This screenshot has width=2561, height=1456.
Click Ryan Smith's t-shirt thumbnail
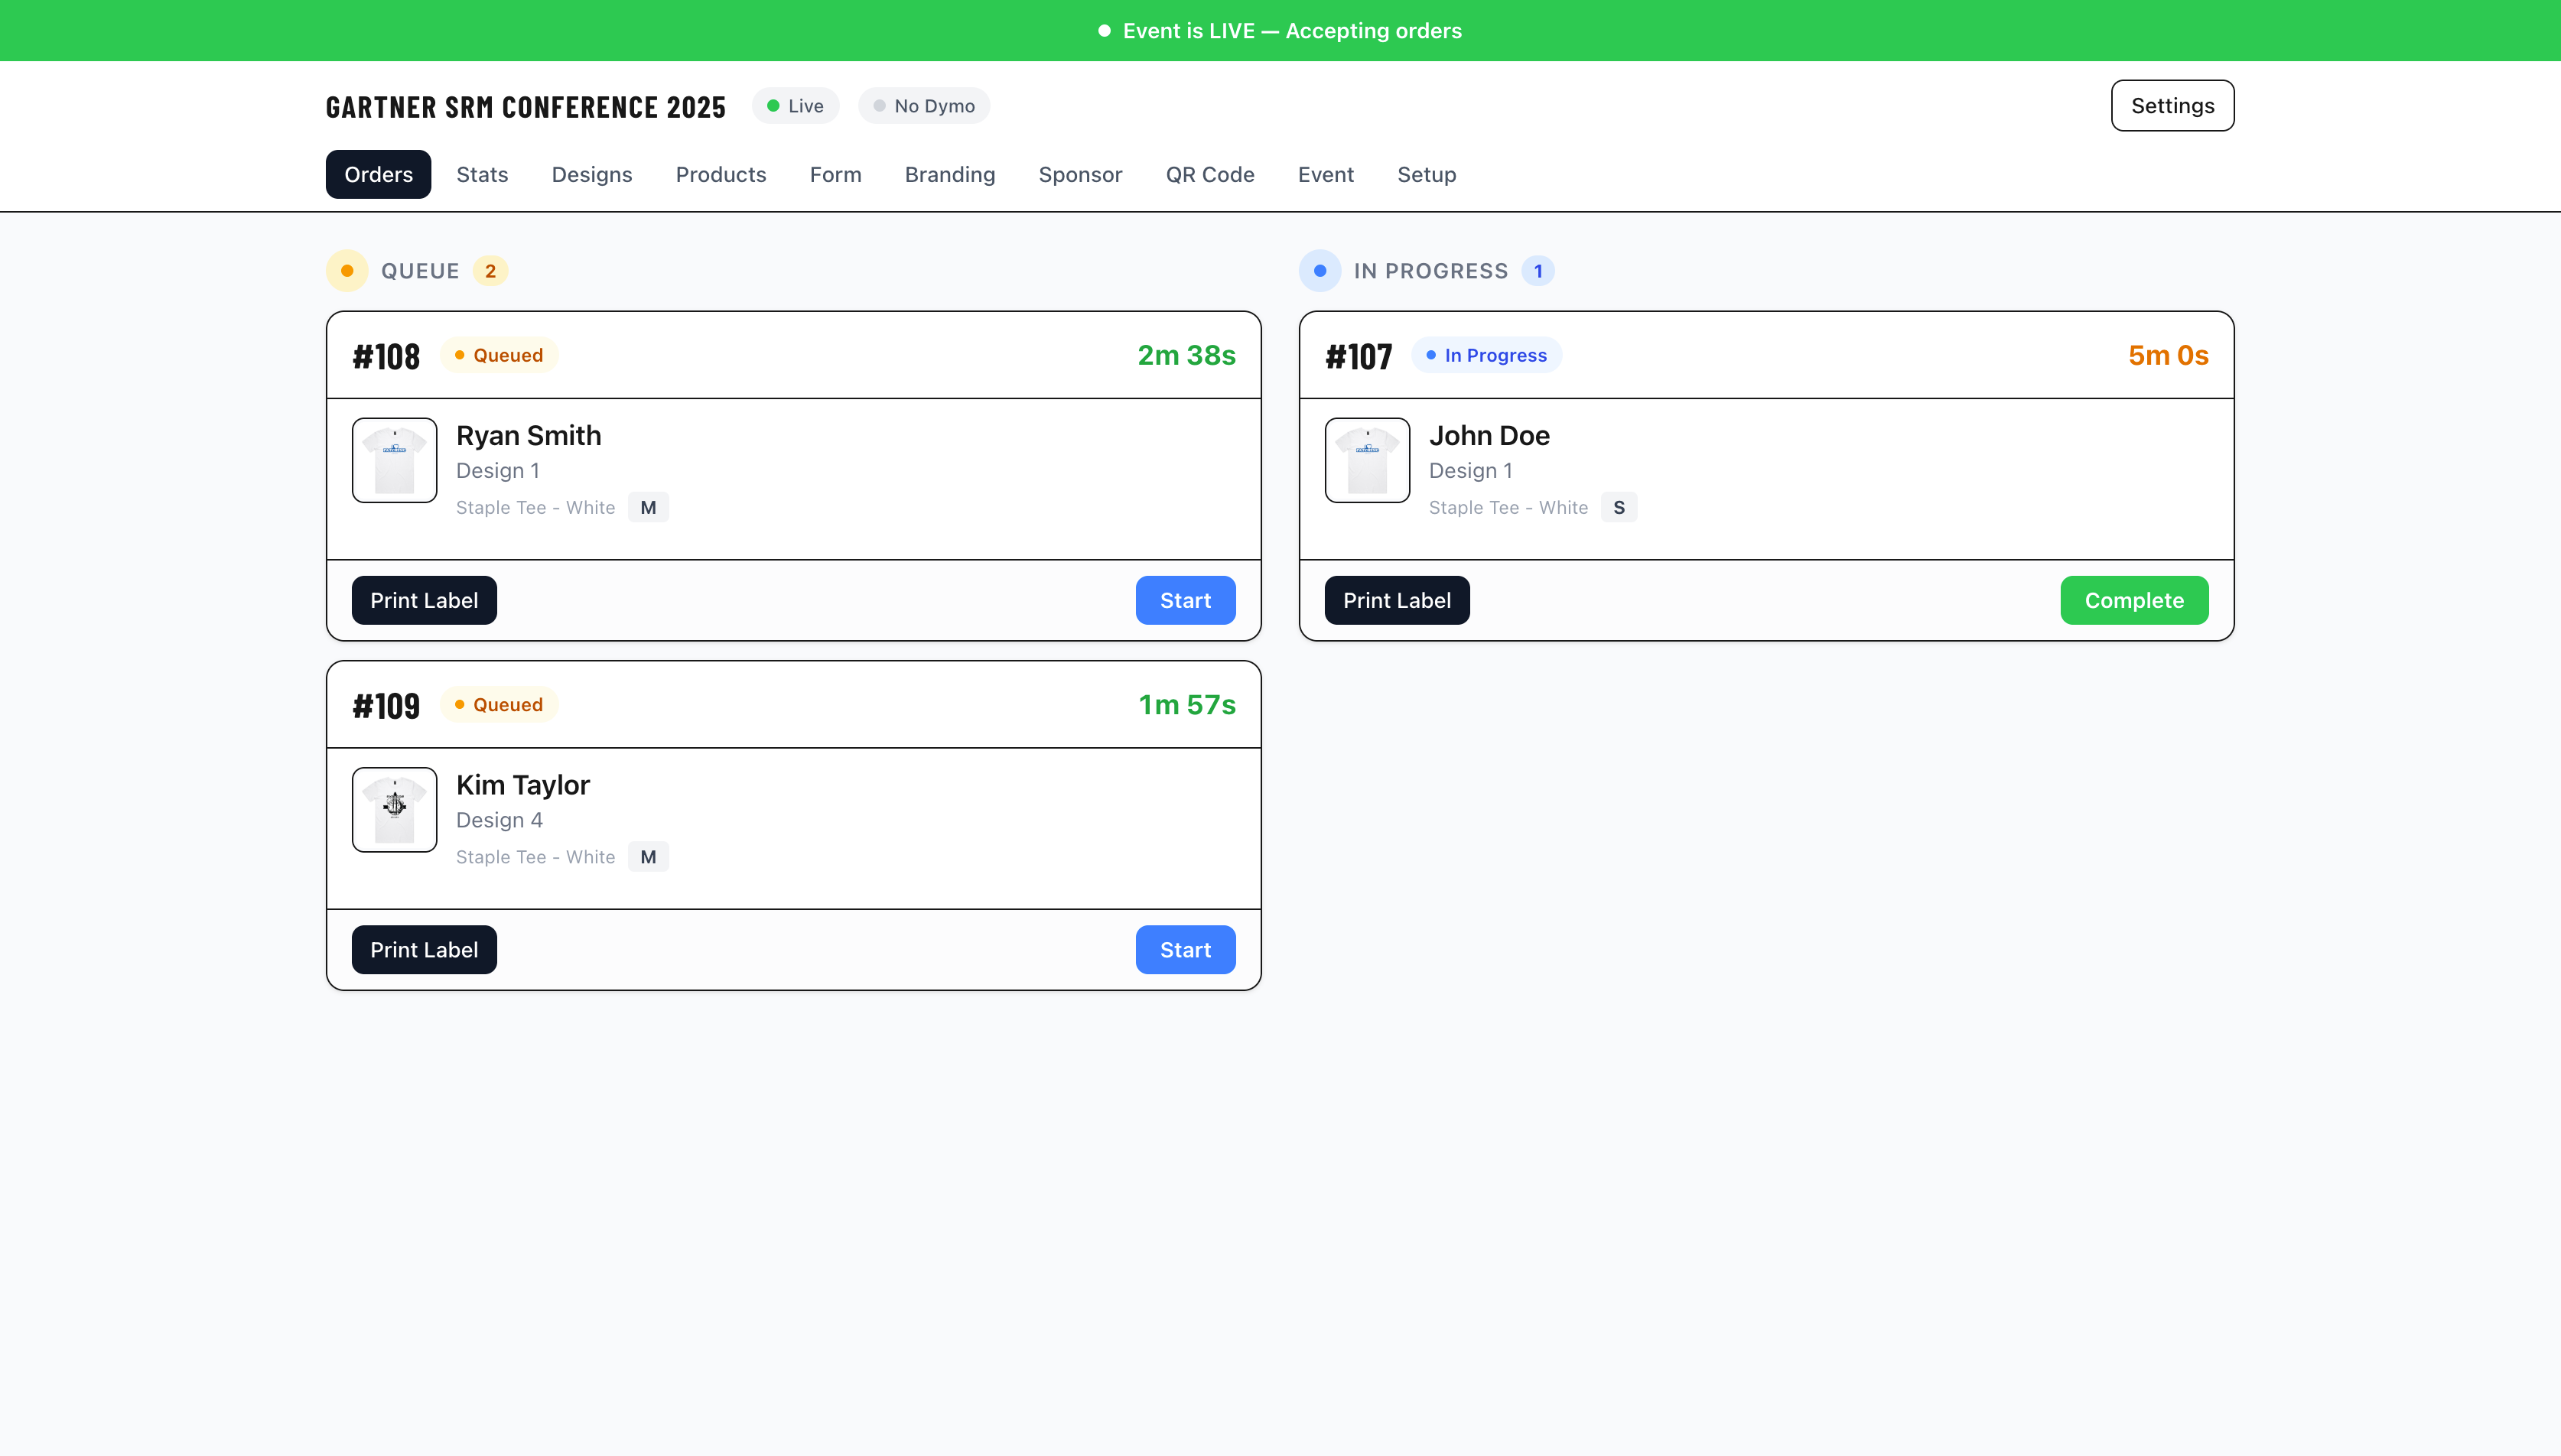(x=394, y=460)
